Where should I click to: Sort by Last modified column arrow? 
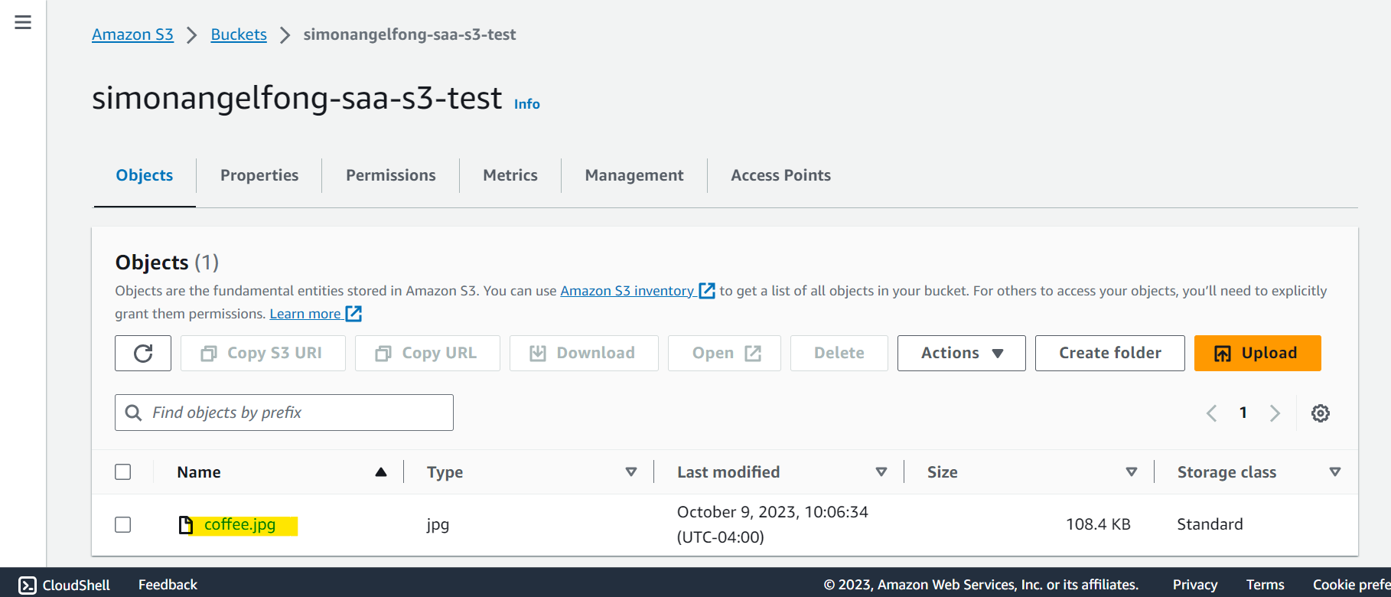881,472
